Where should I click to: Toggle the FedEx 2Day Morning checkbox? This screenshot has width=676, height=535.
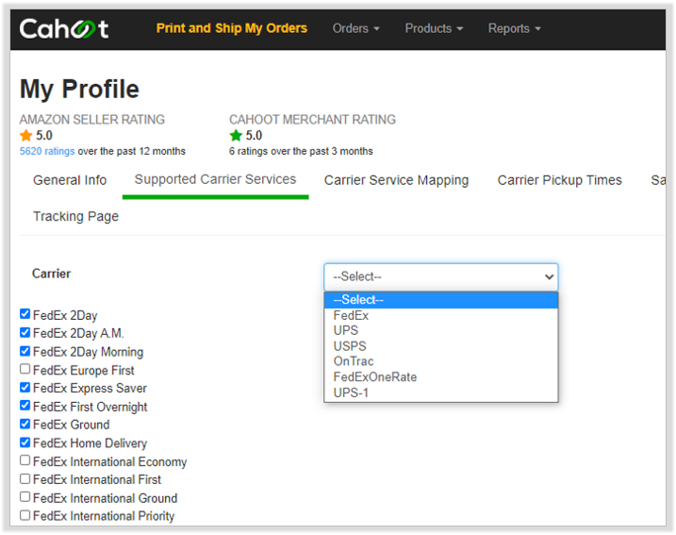25,351
